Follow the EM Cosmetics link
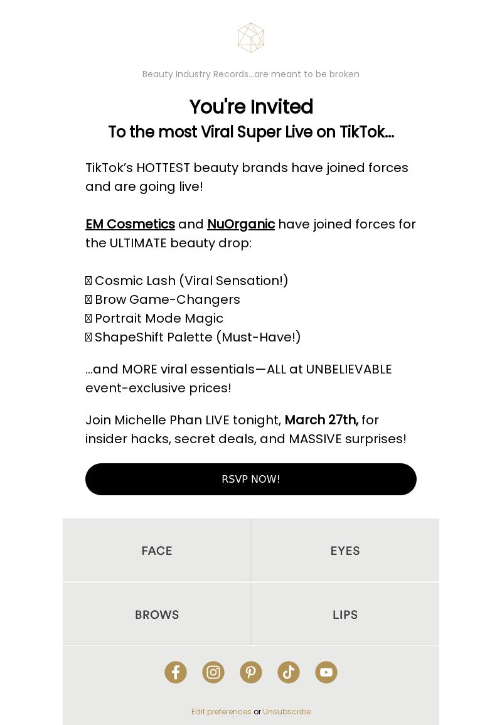The height and width of the screenshot is (725, 502). click(131, 224)
